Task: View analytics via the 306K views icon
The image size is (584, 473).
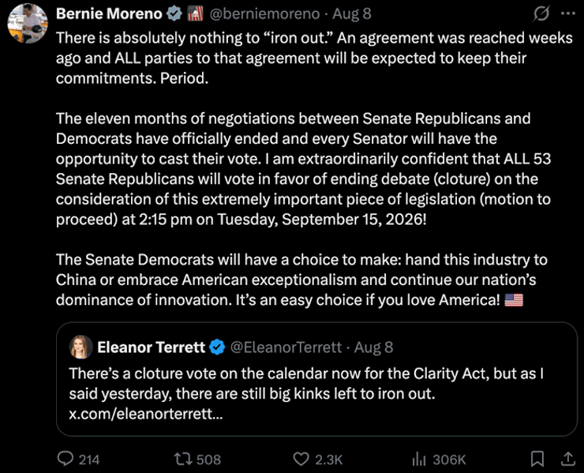Action: (x=419, y=459)
